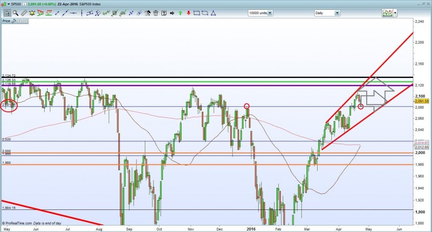Select the red-green zigzag lines tool
The image size is (432, 232).
[49, 13]
